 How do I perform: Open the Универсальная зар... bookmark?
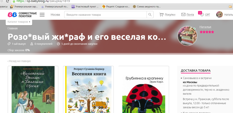[24, 7]
